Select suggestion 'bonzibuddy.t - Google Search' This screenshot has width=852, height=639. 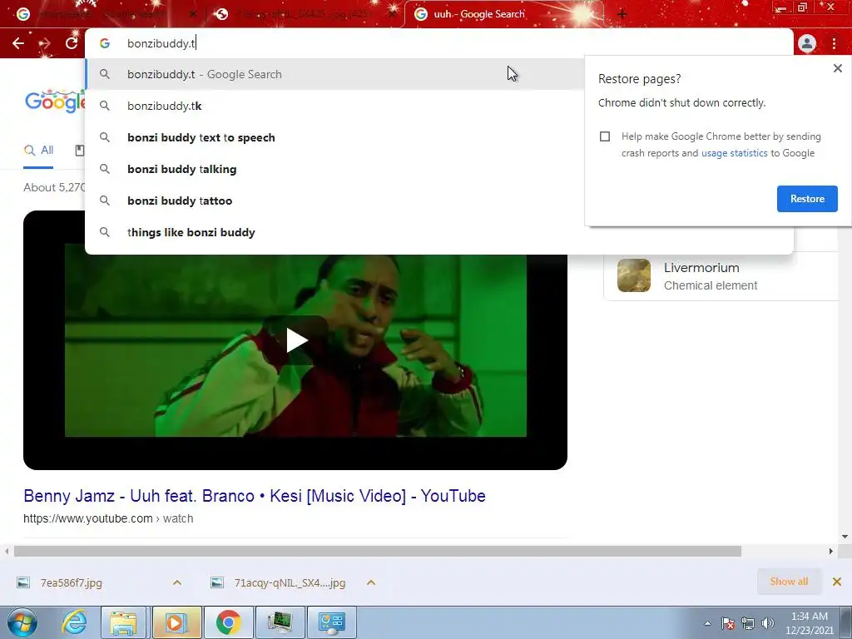coord(334,74)
